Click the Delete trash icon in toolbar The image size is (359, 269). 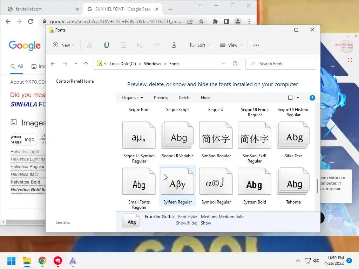[x=174, y=45]
